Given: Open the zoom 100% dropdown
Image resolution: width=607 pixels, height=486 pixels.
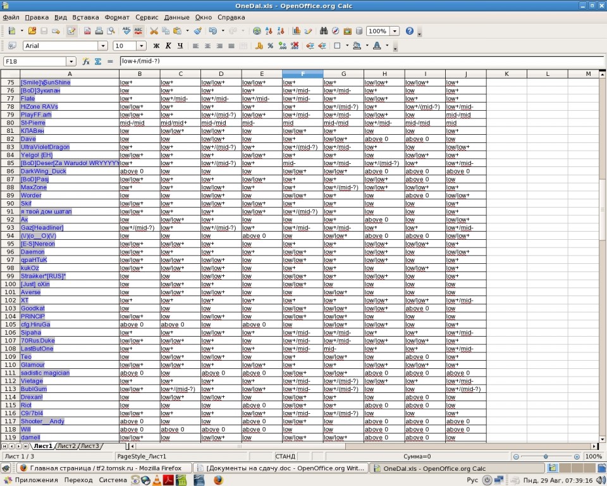Looking at the screenshot, I should (395, 31).
